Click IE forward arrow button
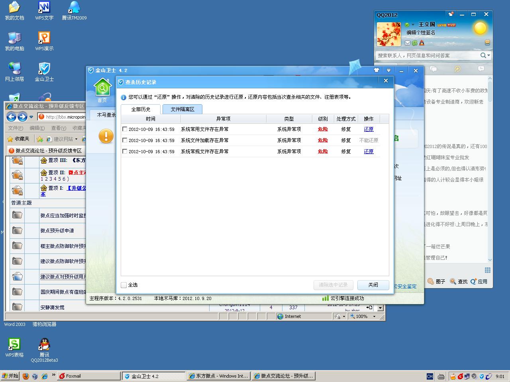Viewport: 510px width, 382px height. (22, 117)
